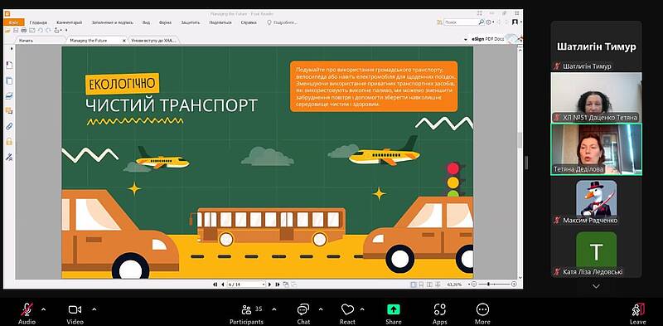663x326 pixels.
Task: Open the Вид menu in Foxit Reader
Action: 147,22
